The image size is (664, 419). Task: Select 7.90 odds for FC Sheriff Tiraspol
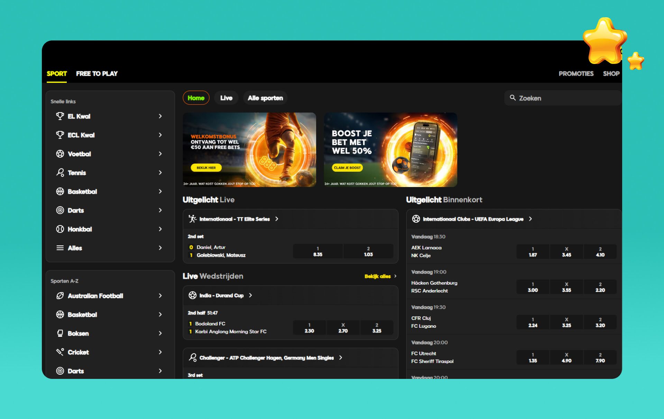[600, 357]
